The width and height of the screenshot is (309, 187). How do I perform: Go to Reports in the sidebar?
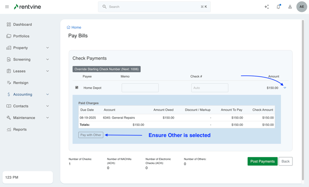(20, 130)
